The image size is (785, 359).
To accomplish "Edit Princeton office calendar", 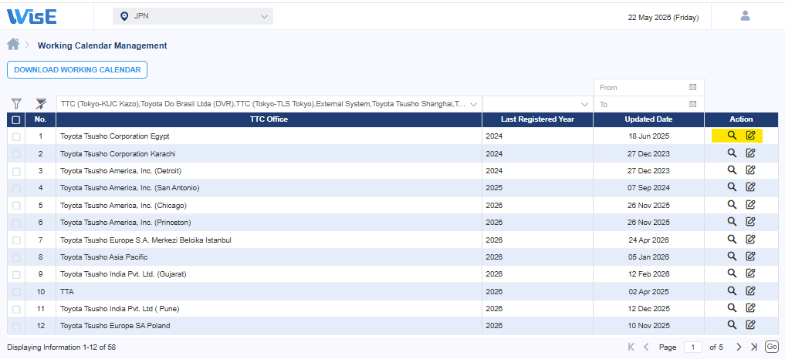I will [x=750, y=222].
